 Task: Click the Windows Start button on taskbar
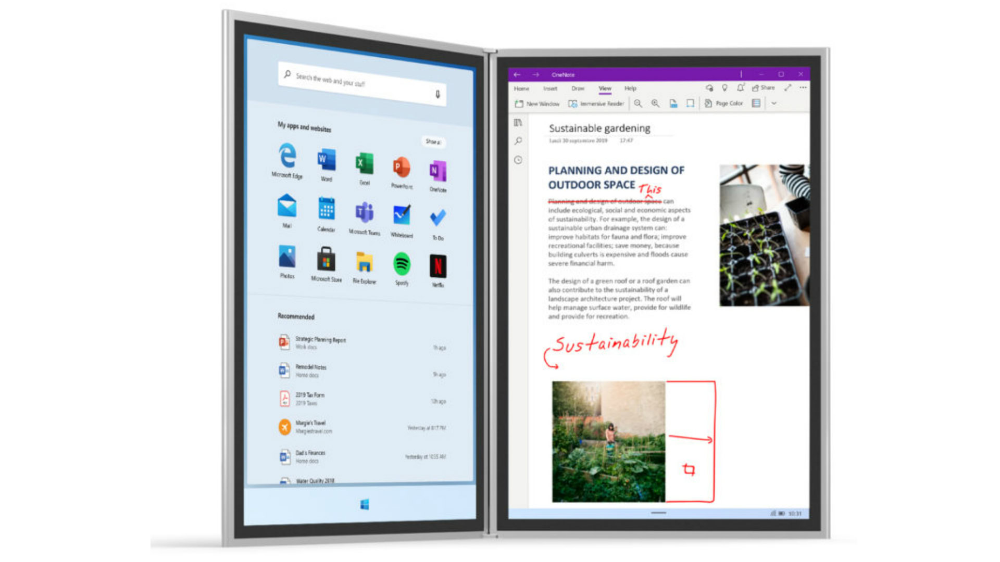(365, 503)
